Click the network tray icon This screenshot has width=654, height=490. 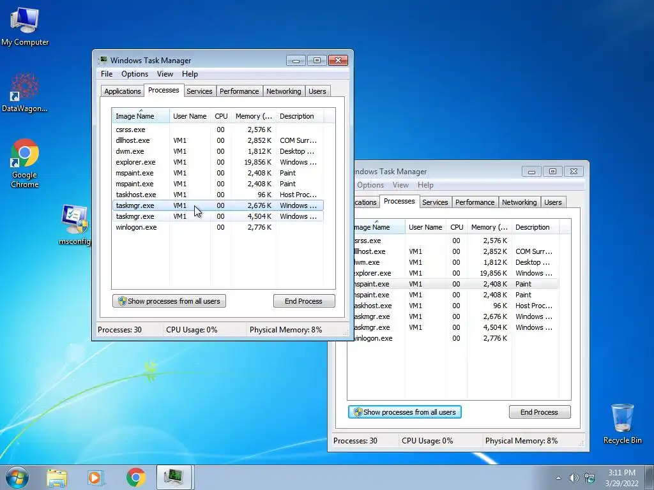[x=589, y=478]
